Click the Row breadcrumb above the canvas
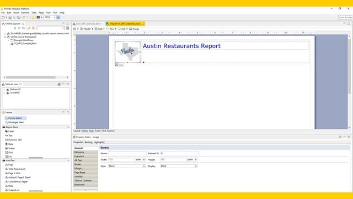353x199 pixels. coord(110,29)
